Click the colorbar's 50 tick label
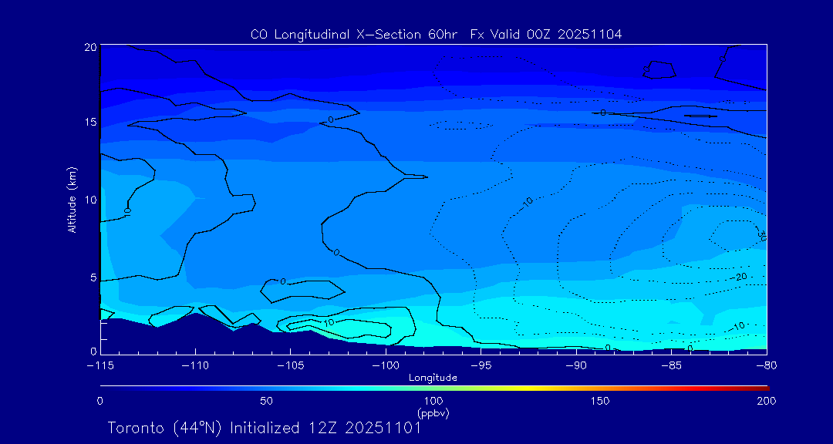 coord(266,401)
